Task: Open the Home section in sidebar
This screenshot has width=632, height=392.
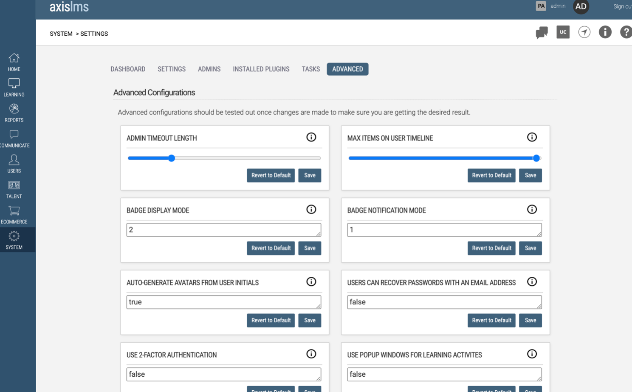Action: (x=14, y=62)
